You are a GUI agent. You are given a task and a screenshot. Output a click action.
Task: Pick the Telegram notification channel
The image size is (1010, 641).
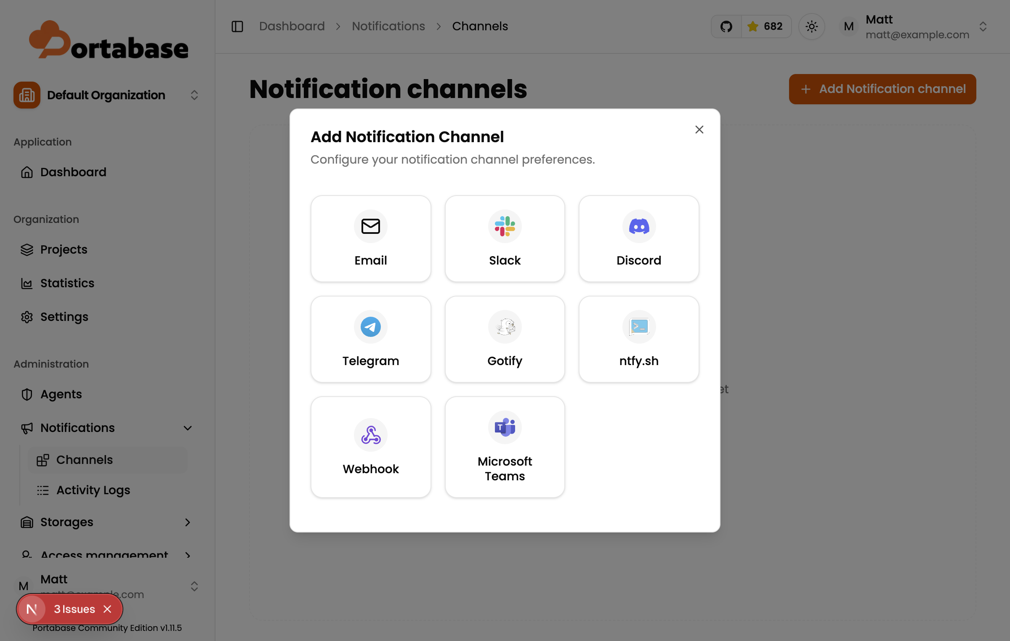point(370,339)
